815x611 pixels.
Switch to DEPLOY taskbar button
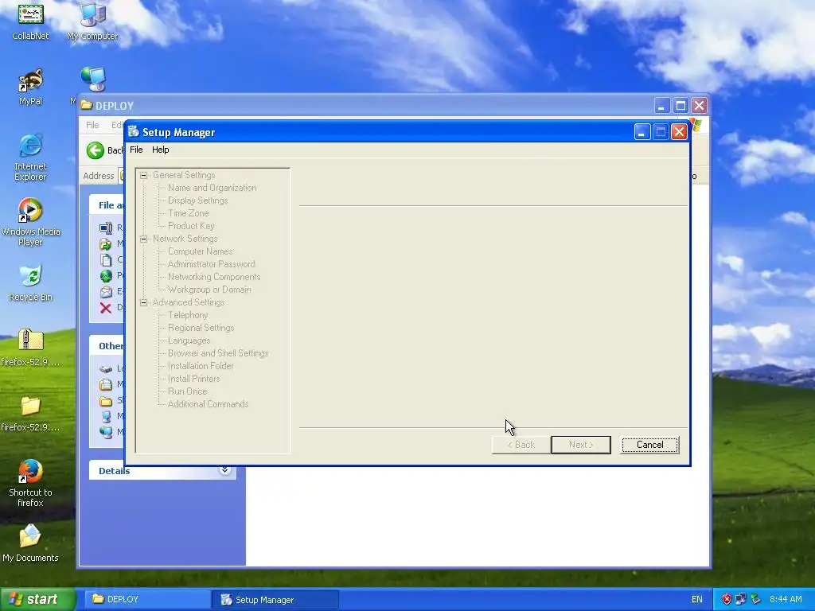(147, 599)
